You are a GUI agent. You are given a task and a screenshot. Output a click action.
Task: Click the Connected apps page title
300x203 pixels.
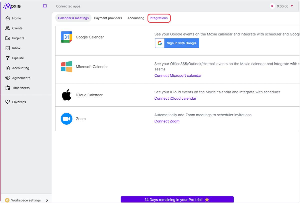point(68,6)
